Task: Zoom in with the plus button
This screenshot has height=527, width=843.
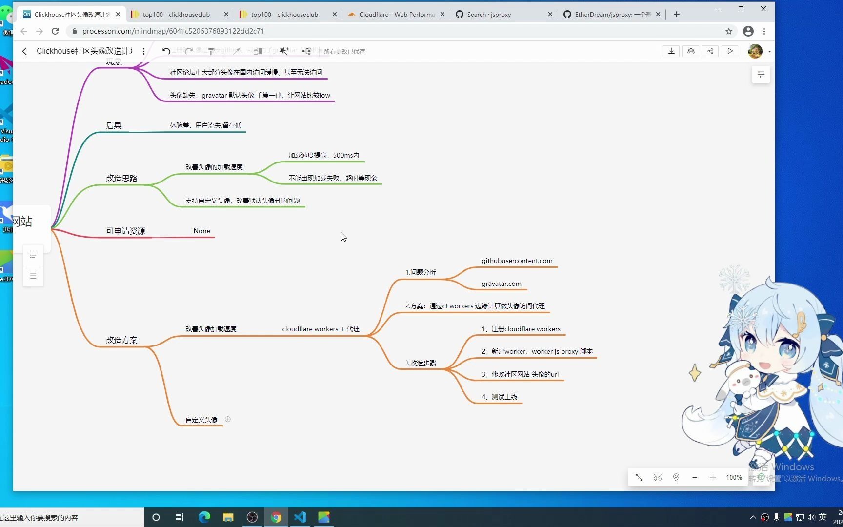Action: pos(713,477)
